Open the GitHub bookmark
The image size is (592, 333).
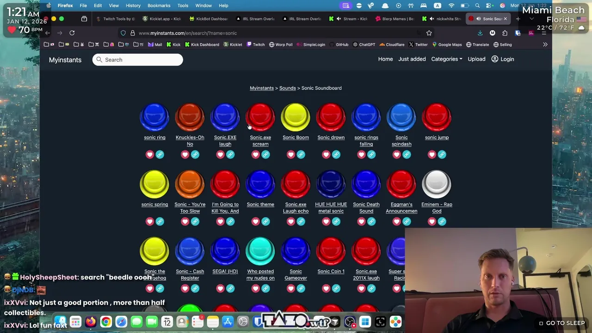click(x=339, y=45)
